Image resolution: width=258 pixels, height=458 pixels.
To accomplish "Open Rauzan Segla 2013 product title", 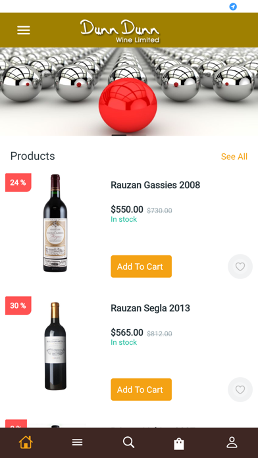I will click(150, 308).
